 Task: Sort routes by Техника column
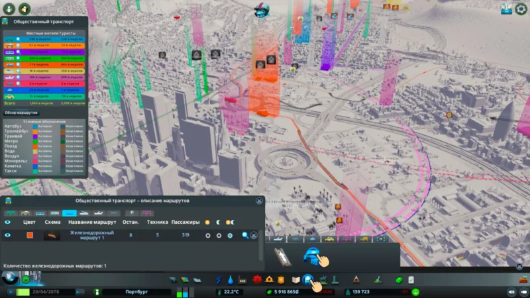[157, 222]
